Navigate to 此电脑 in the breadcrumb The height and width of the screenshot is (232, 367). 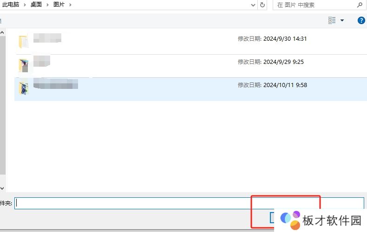pos(11,5)
